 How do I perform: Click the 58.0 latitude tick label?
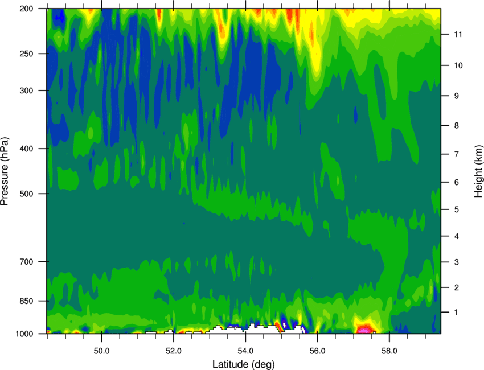(389, 351)
